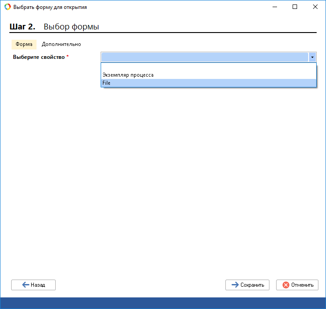Pick the blank first entry in the list

click(208, 67)
